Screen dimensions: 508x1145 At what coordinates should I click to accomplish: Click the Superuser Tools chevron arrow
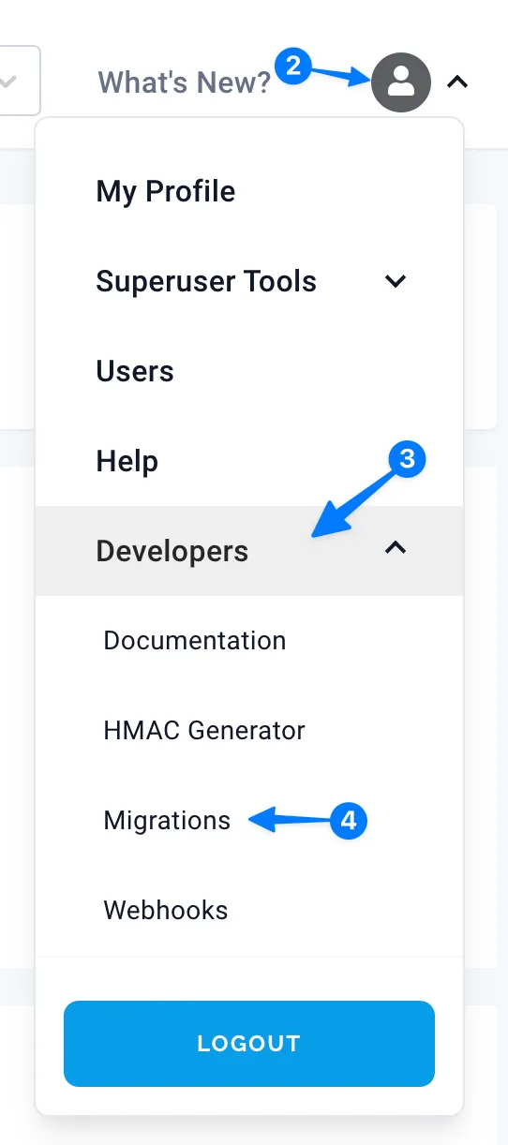(396, 281)
